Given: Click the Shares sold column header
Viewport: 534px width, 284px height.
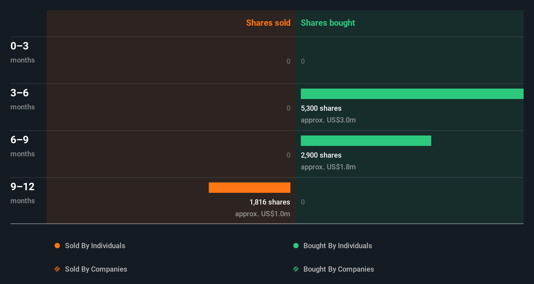Looking at the screenshot, I should (268, 23).
